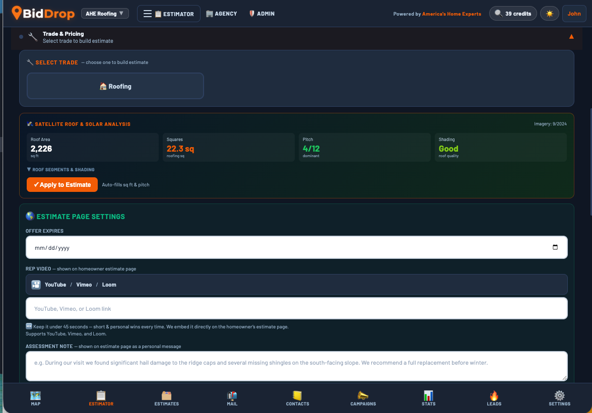592x413 pixels.
Task: Go to ESTIMATOR in bottom navigation
Action: (101, 398)
